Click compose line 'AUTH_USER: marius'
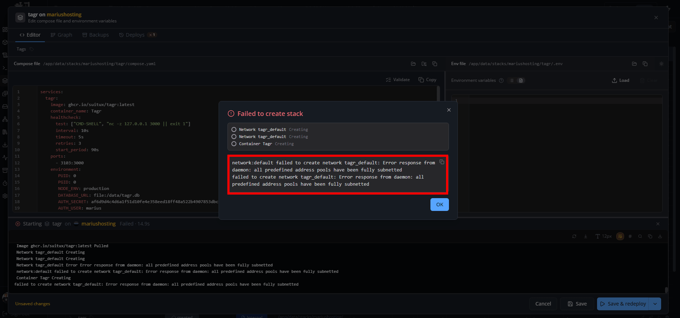The width and height of the screenshot is (680, 318). tap(80, 208)
